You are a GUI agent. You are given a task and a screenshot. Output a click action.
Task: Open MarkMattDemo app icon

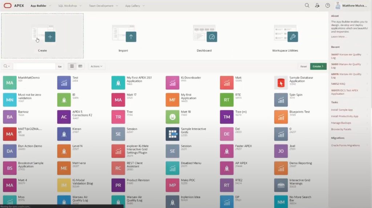tap(10, 83)
